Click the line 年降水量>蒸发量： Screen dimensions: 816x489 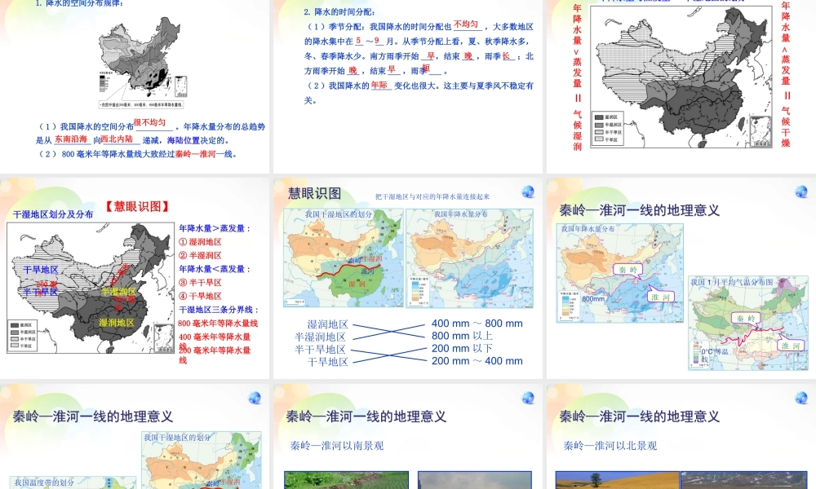[x=215, y=228]
